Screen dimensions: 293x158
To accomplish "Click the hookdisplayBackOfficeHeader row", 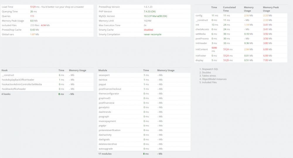I will (x=47, y=80).
